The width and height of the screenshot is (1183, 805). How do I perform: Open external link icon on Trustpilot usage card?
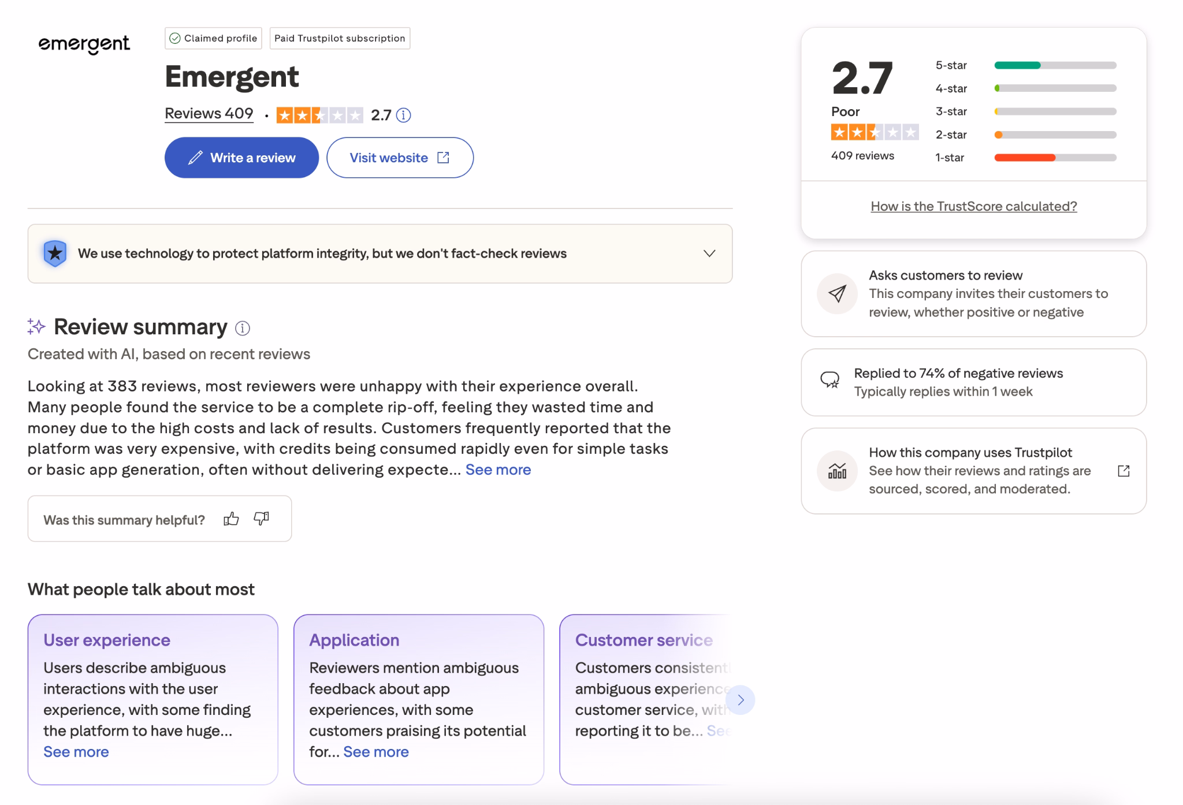pos(1124,471)
